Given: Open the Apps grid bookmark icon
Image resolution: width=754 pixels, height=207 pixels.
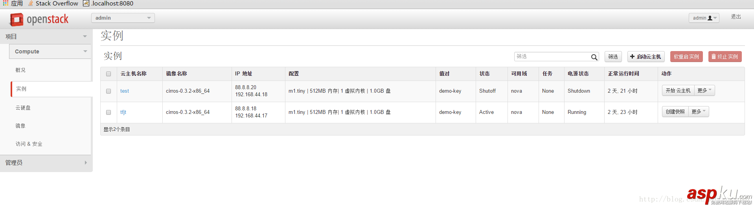Looking at the screenshot, I should (x=6, y=3).
